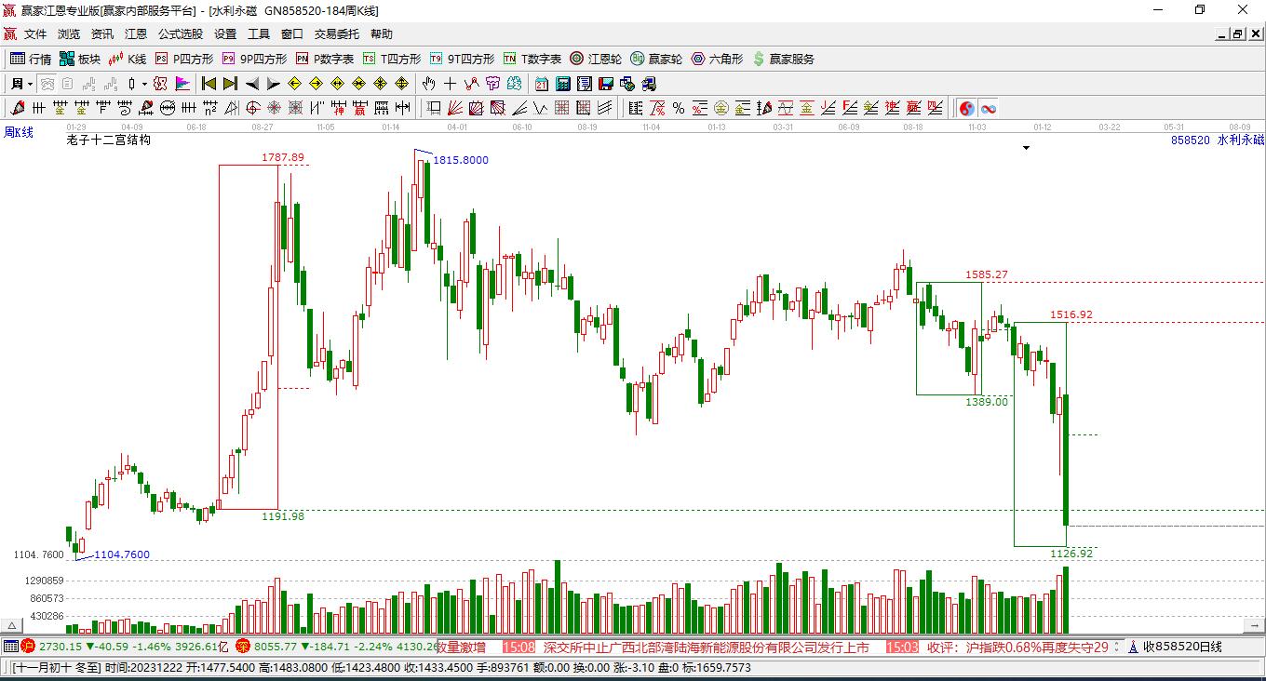Viewport: 1266px width, 681px height.
Task: Open the 交易委托 menu
Action: [x=336, y=33]
